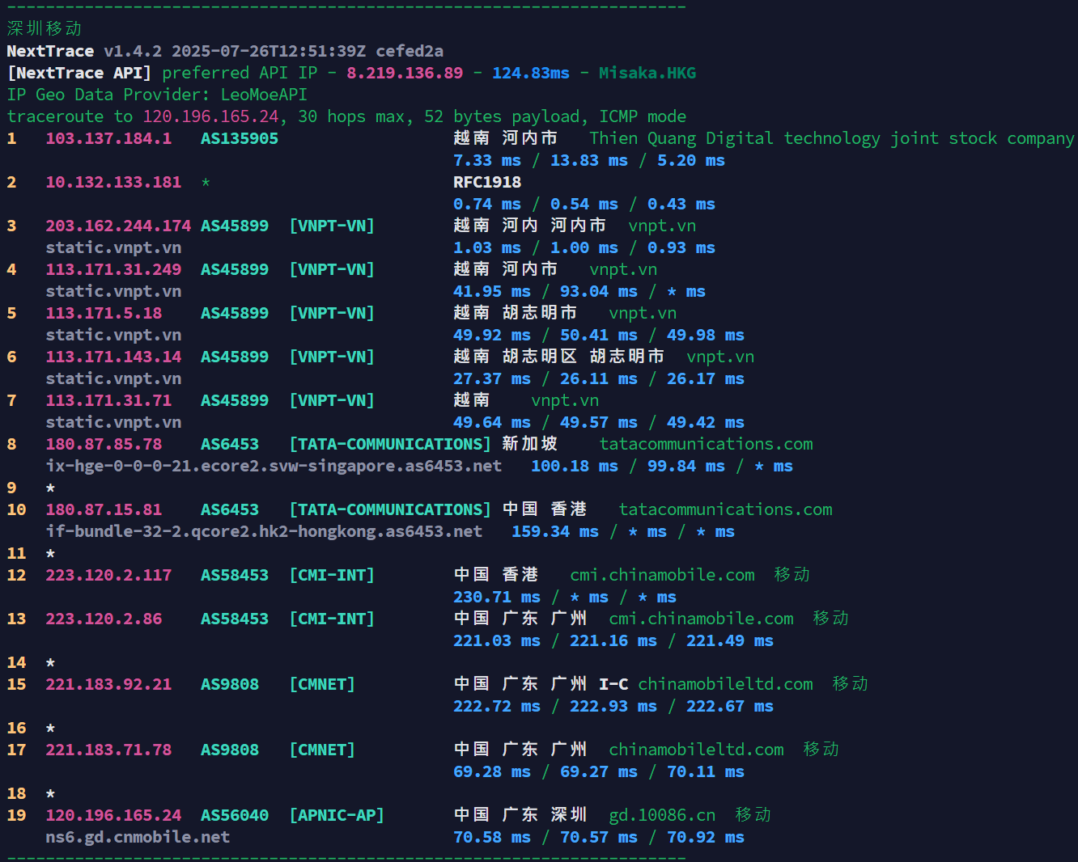
Task: Click hop 8 IP 180.87.85.78
Action: tap(104, 444)
